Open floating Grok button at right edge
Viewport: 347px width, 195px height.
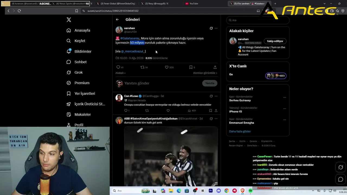click(x=341, y=167)
